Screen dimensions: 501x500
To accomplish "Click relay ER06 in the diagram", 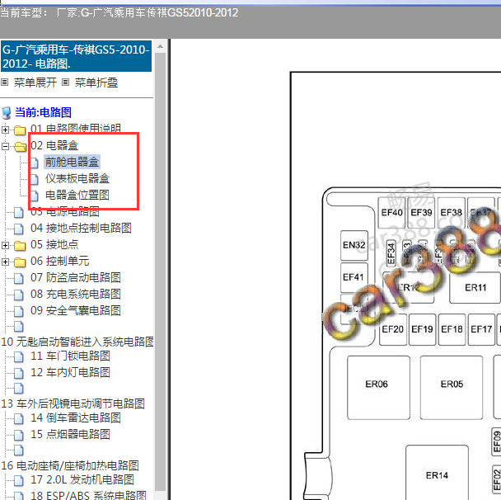I will pyautogui.click(x=378, y=388).
